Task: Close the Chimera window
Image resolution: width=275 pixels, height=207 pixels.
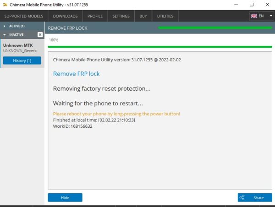Action: (267, 5)
